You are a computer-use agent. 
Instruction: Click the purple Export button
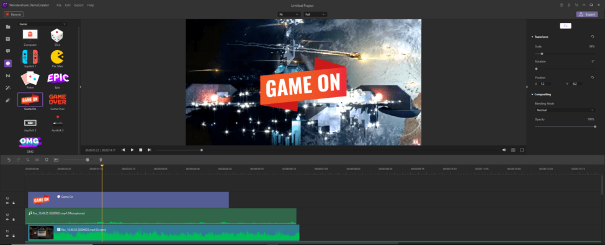[x=587, y=15]
